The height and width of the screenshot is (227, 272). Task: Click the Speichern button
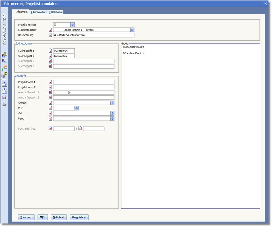click(26, 217)
